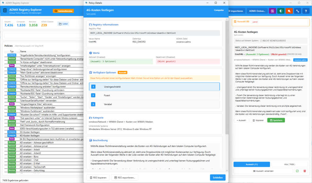Viewport: 312px width, 183px height.
Task: Open tools via the blue wrench icon
Action: pyautogui.click(x=298, y=11)
